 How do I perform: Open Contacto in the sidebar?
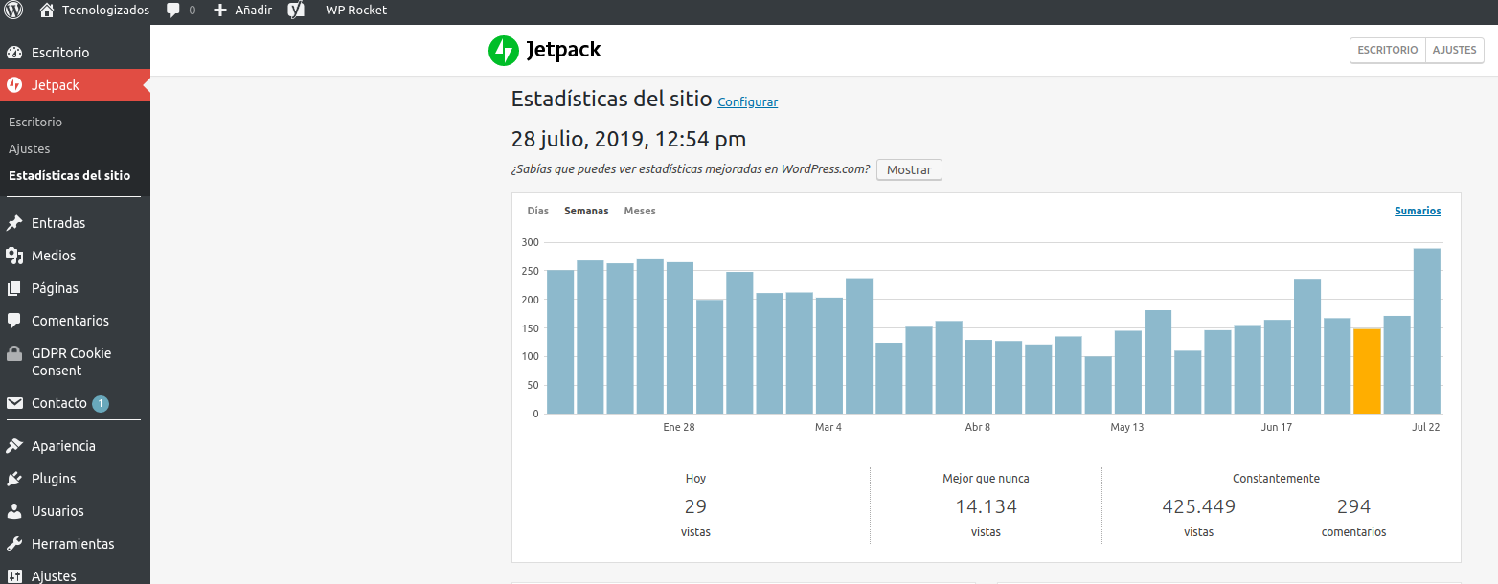(x=59, y=403)
